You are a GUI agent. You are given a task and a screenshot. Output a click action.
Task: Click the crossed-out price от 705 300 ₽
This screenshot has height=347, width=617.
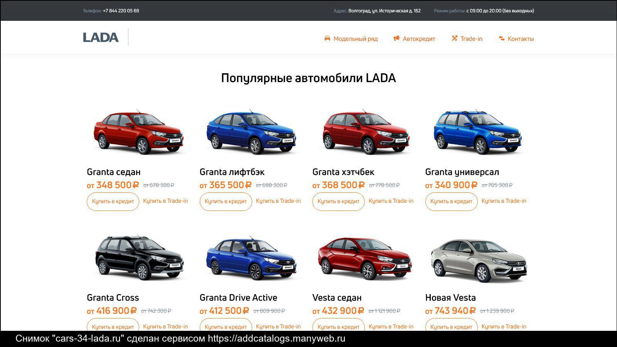[497, 185]
